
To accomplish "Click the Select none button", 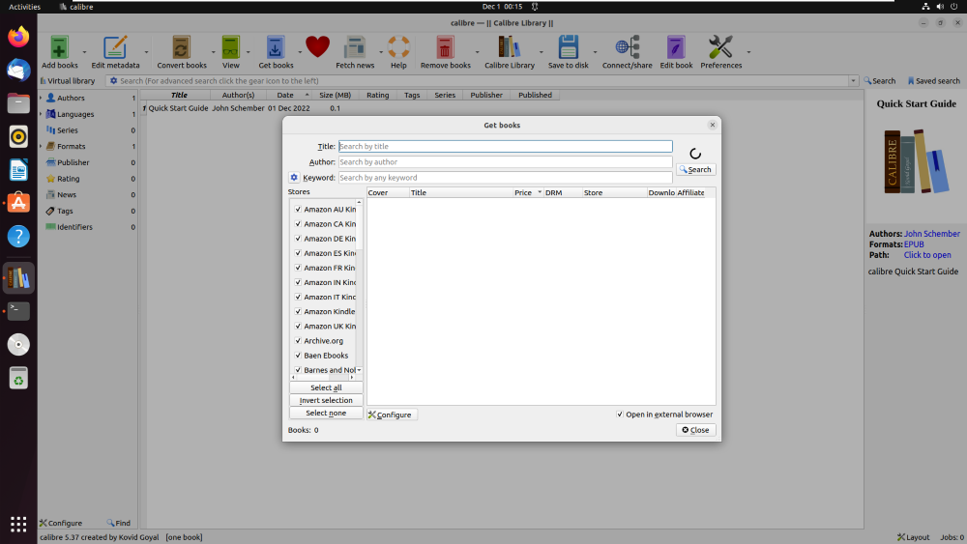I will [326, 413].
